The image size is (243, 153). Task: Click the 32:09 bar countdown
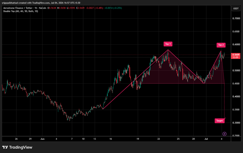(x=235, y=57)
